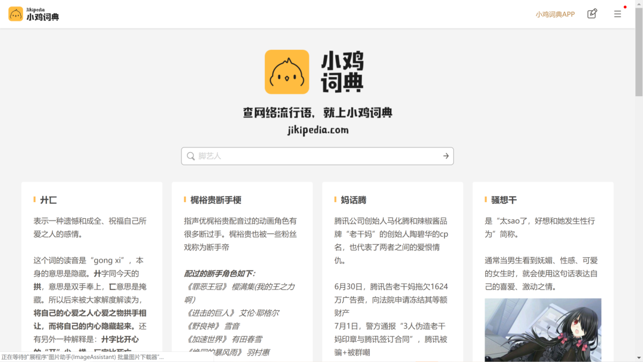Click line 《进击的巨人》艾伦·耶格尔
Screen dimensions: 643x362
[232, 313]
